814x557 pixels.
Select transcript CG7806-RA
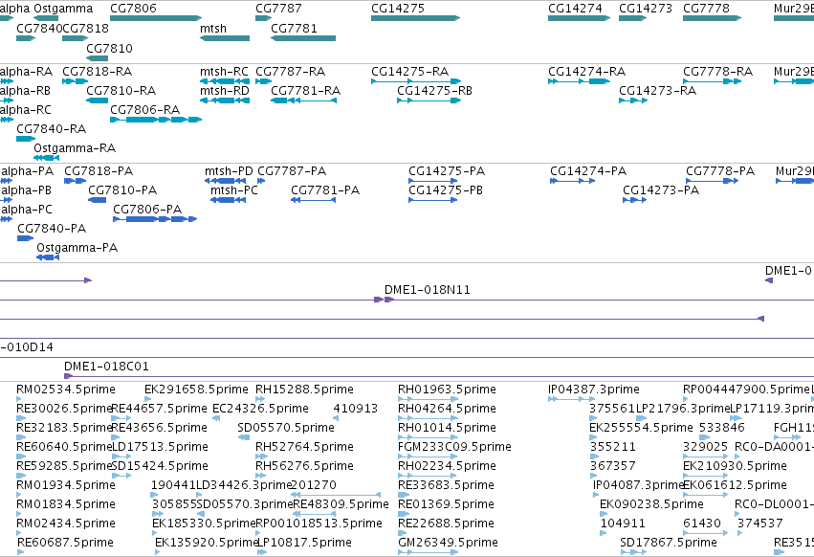click(x=156, y=120)
